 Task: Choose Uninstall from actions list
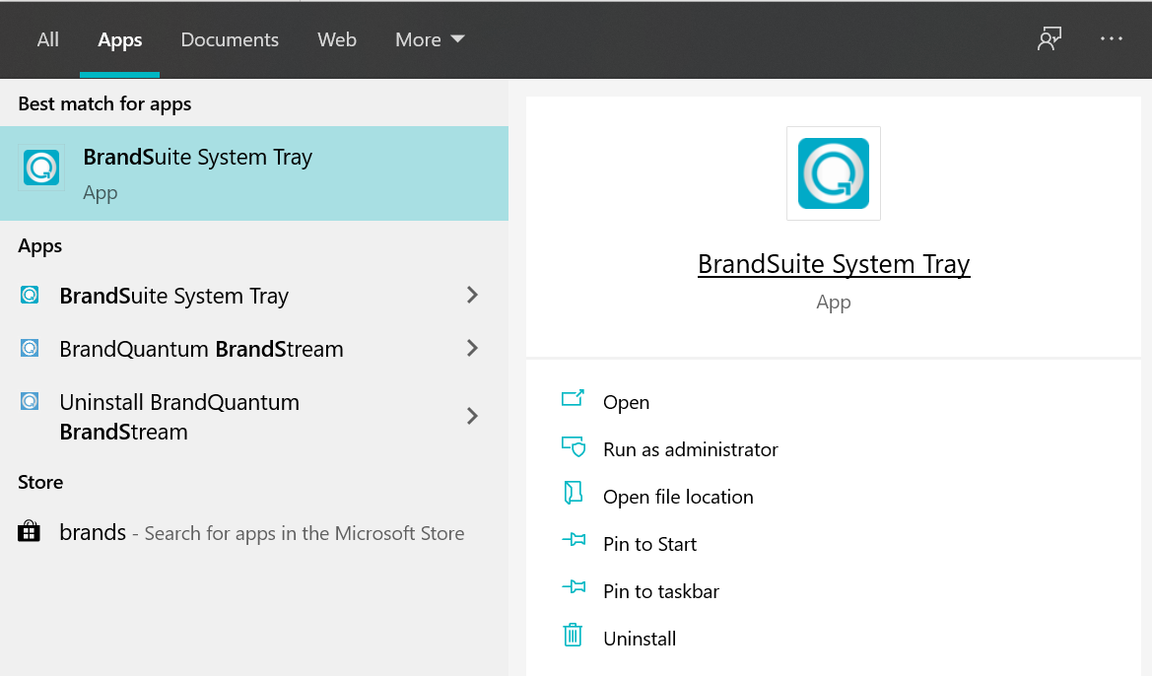click(640, 640)
